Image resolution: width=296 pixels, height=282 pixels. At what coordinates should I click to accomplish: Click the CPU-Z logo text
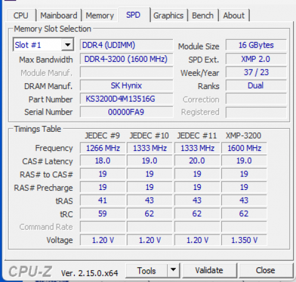coord(30,271)
